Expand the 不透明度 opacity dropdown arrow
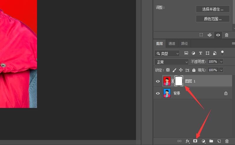 coord(221,62)
